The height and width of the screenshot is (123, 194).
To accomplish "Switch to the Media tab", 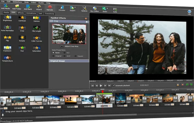I will [x=6, y=12].
